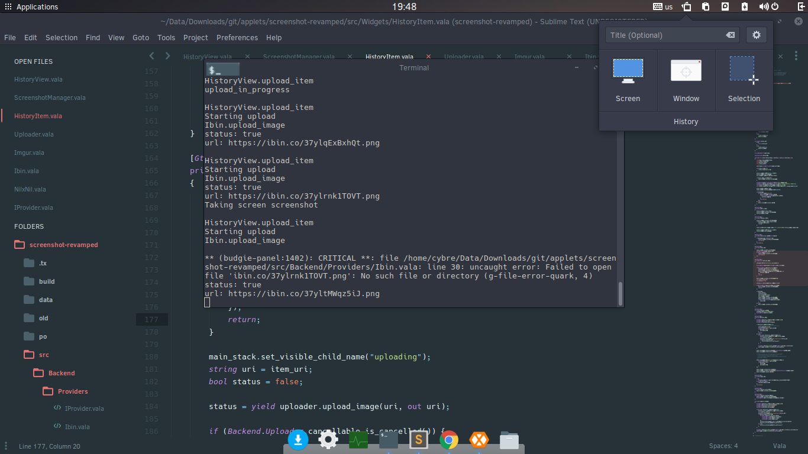Click the battery status indicator
This screenshot has height=454, width=808.
(x=745, y=7)
